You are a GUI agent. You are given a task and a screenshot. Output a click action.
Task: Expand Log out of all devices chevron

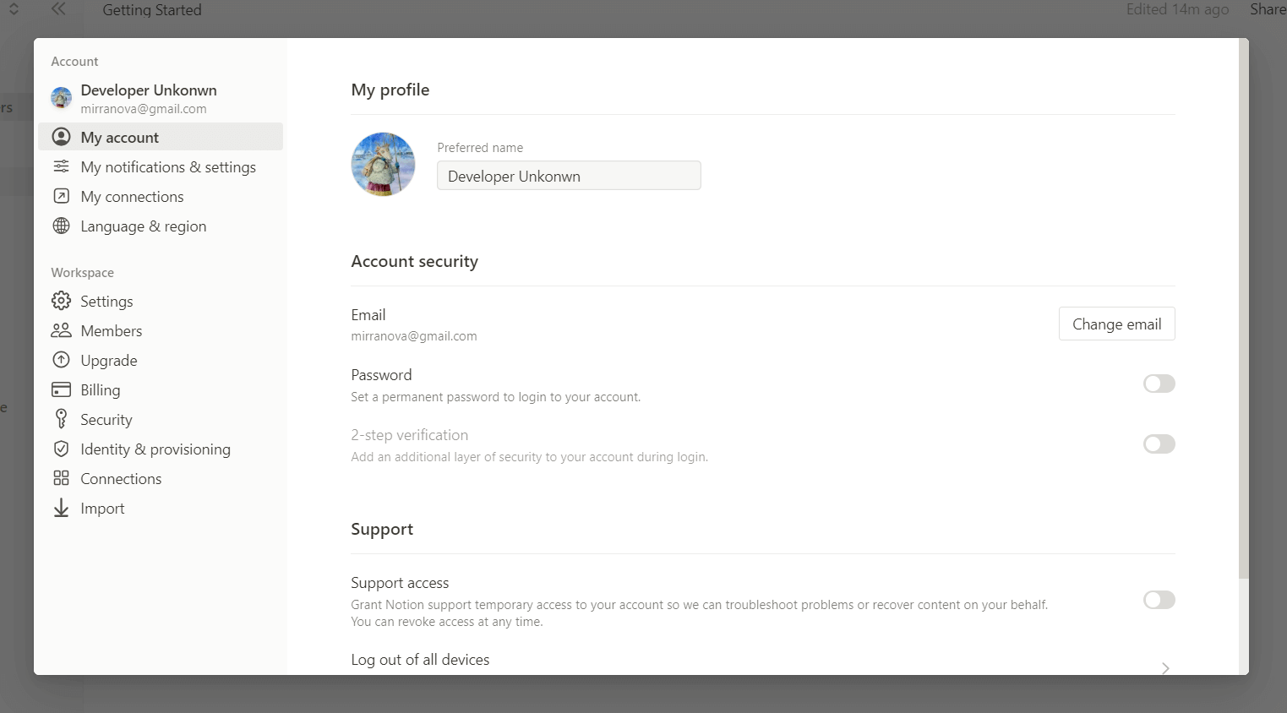[x=1165, y=667]
